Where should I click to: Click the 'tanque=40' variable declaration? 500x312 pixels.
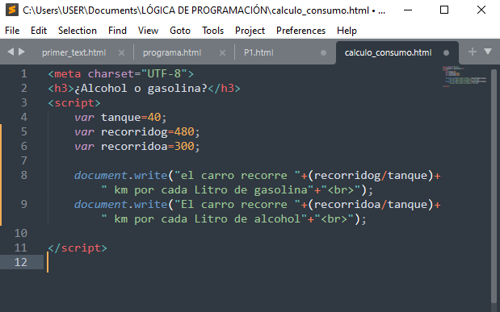131,117
